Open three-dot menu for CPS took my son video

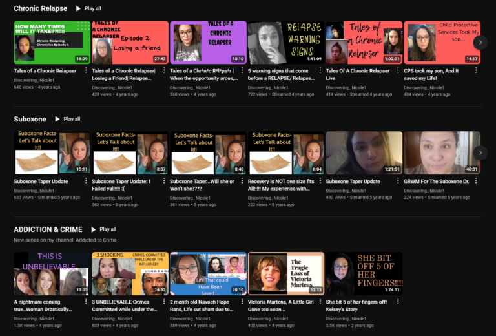[476, 70]
